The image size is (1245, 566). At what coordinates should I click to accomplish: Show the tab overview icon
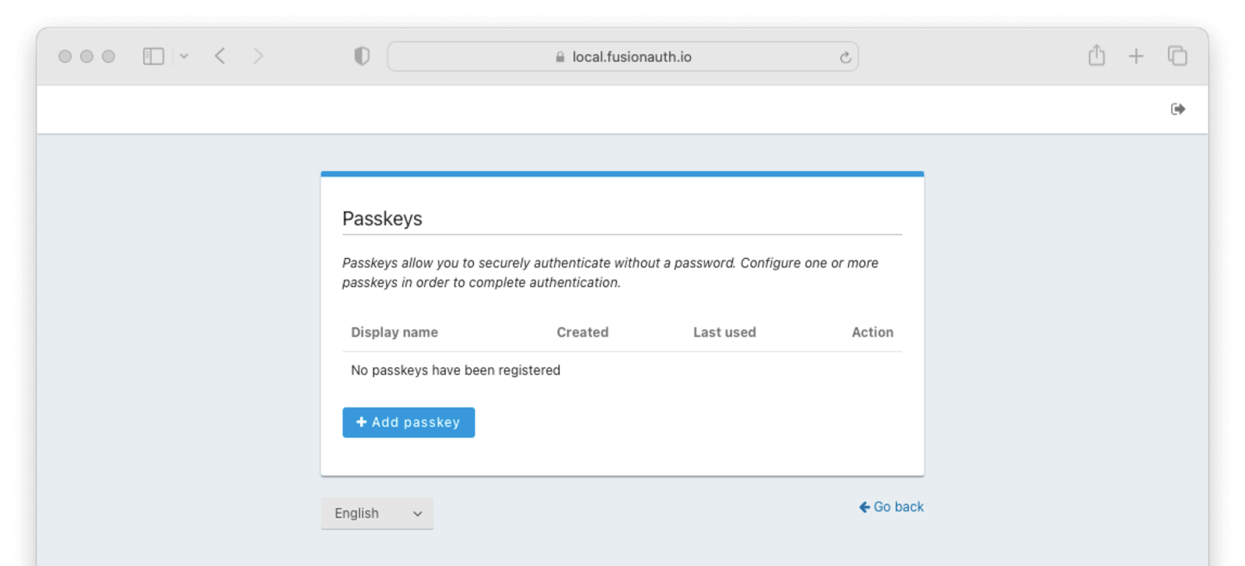1177,56
